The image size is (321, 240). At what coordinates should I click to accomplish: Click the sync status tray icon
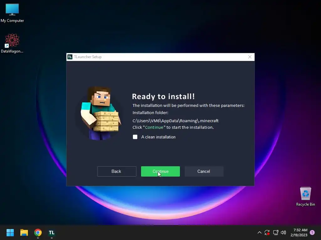[x=267, y=232]
